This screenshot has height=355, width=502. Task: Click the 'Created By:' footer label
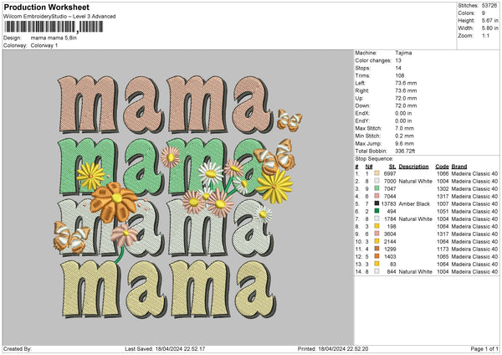pos(18,348)
